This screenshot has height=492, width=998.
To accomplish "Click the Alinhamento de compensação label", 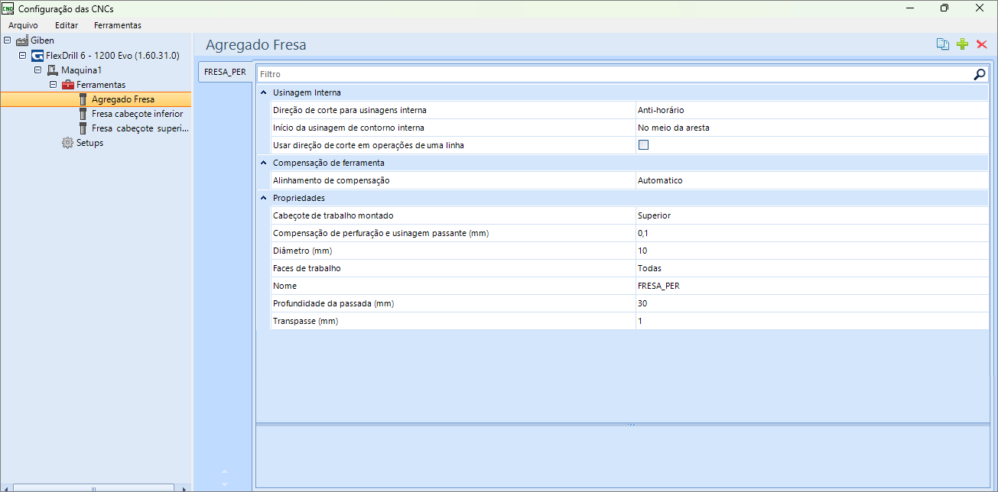I will 331,180.
